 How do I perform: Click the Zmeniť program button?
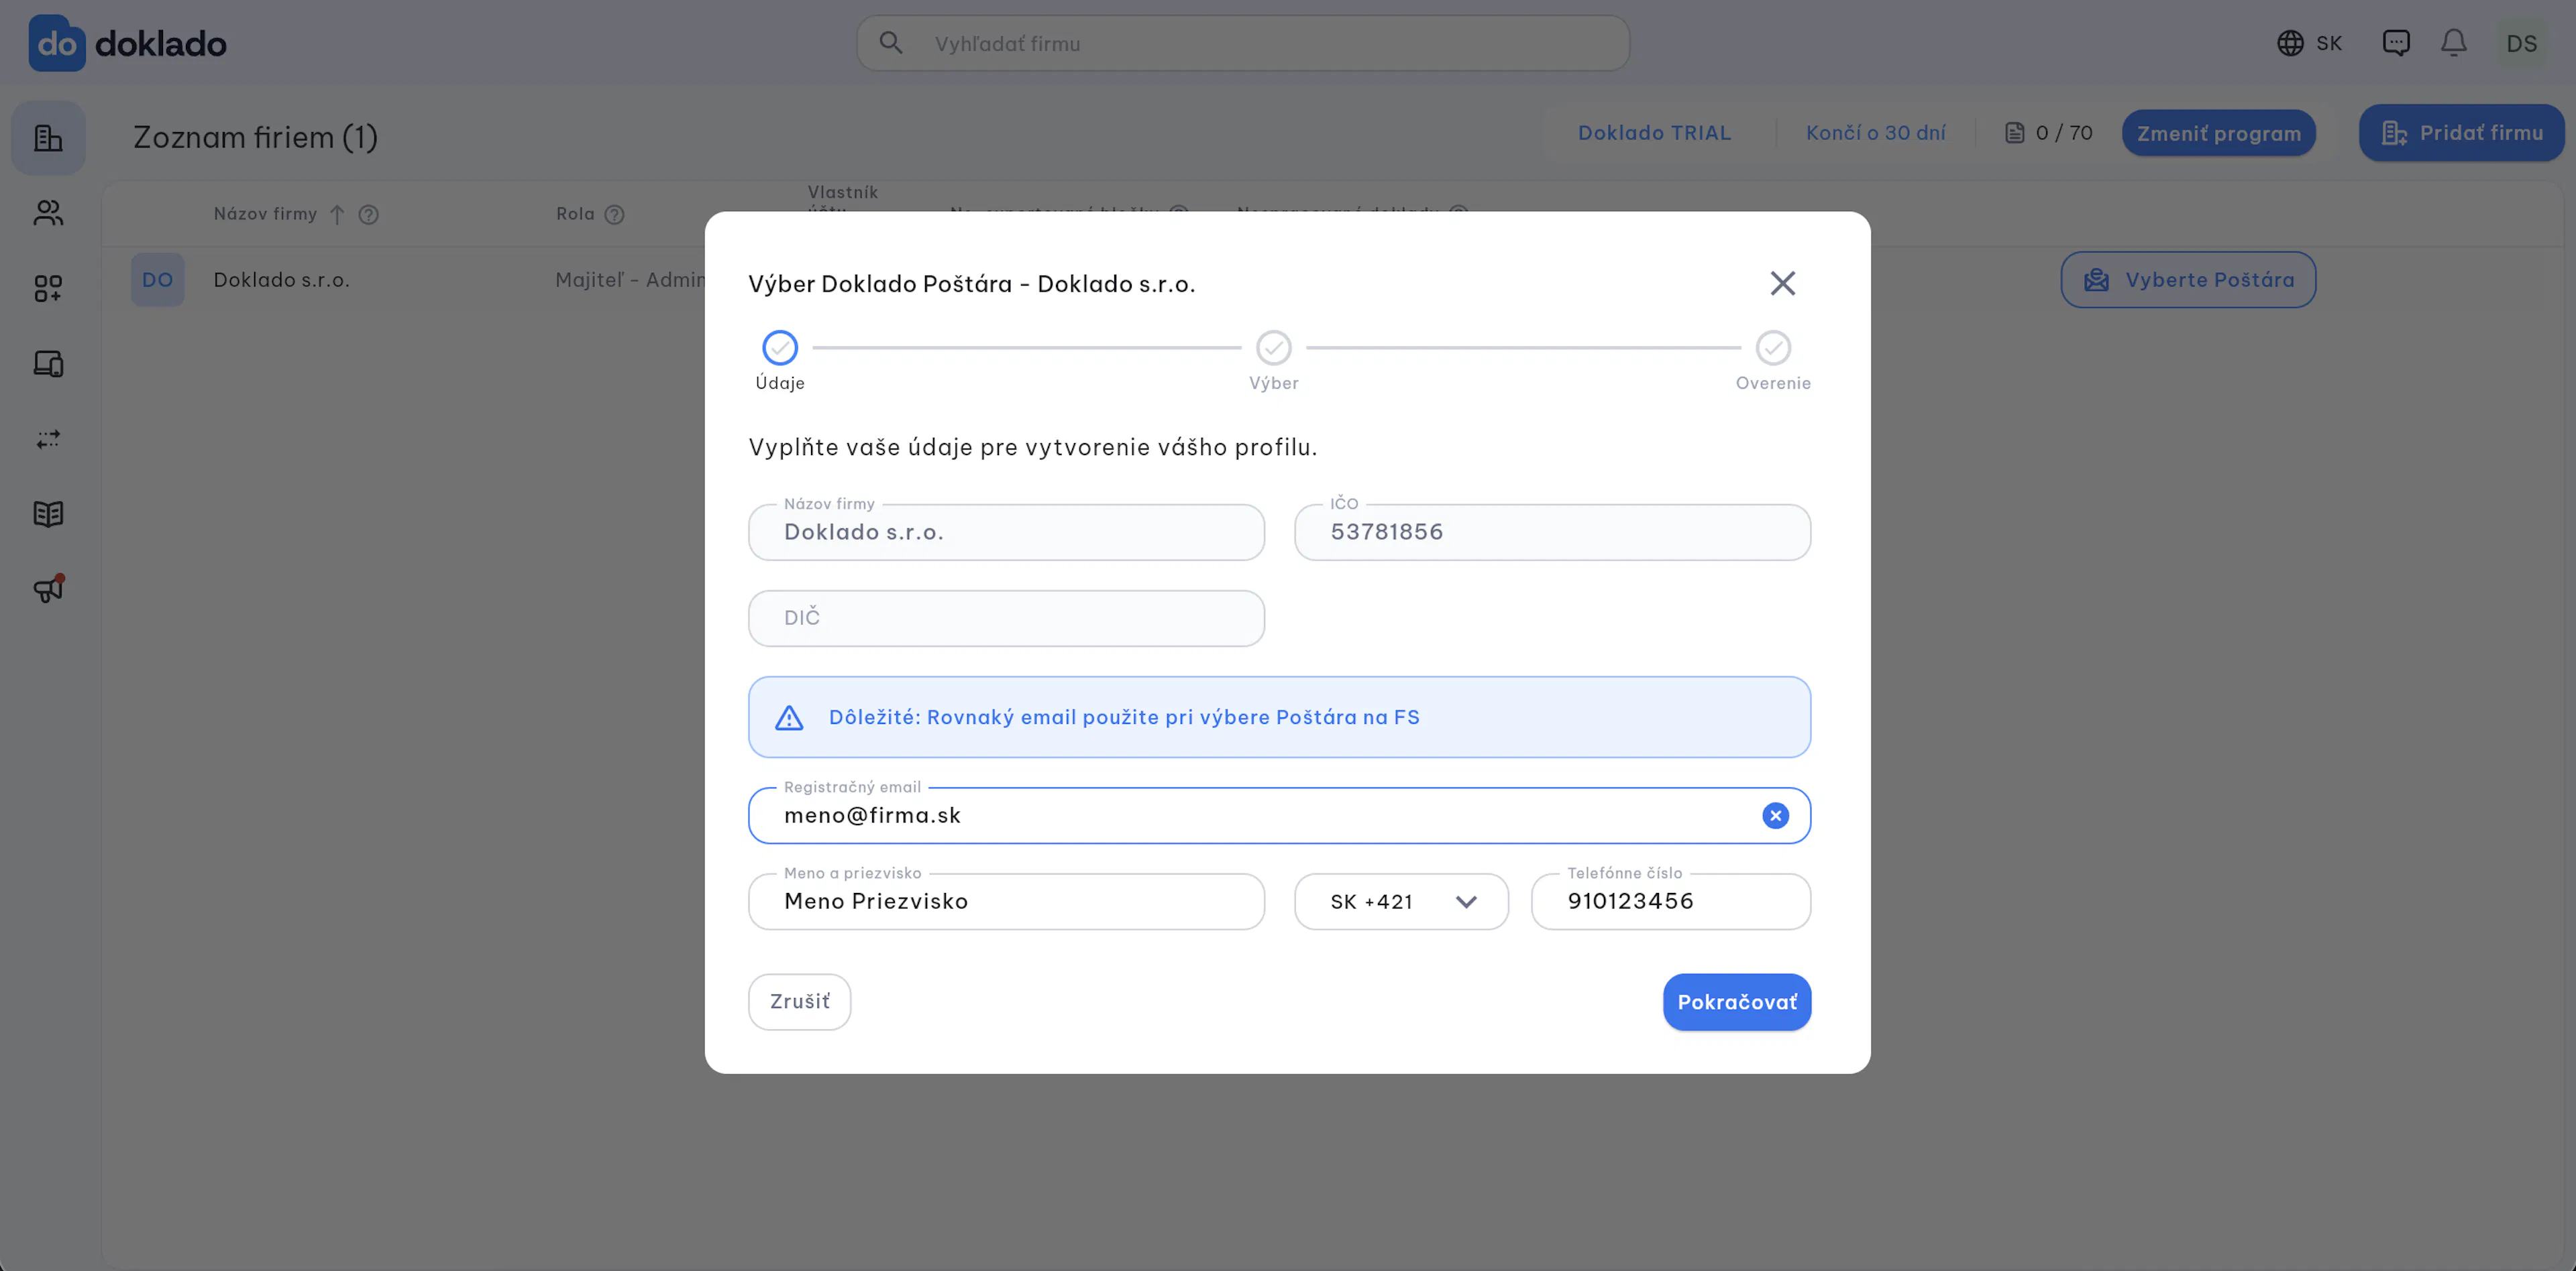2219,133
